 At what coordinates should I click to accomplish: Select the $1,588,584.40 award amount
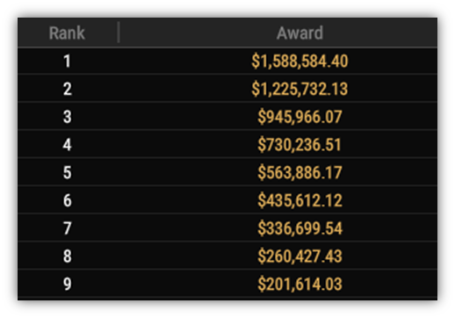300,61
